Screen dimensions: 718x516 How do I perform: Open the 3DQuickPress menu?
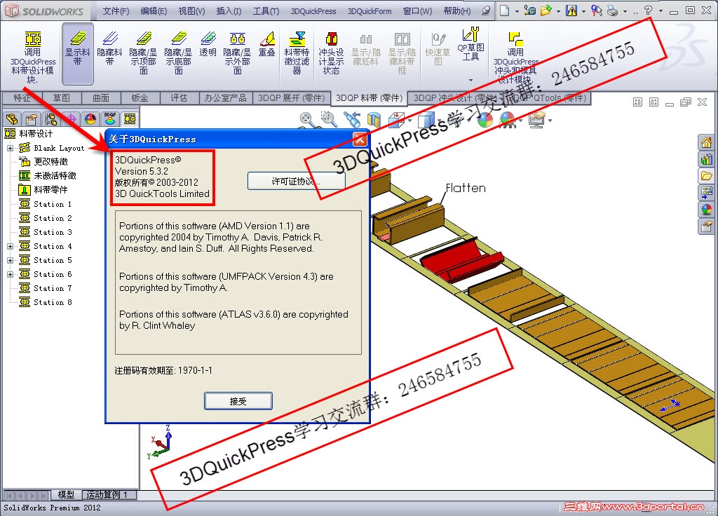[313, 11]
